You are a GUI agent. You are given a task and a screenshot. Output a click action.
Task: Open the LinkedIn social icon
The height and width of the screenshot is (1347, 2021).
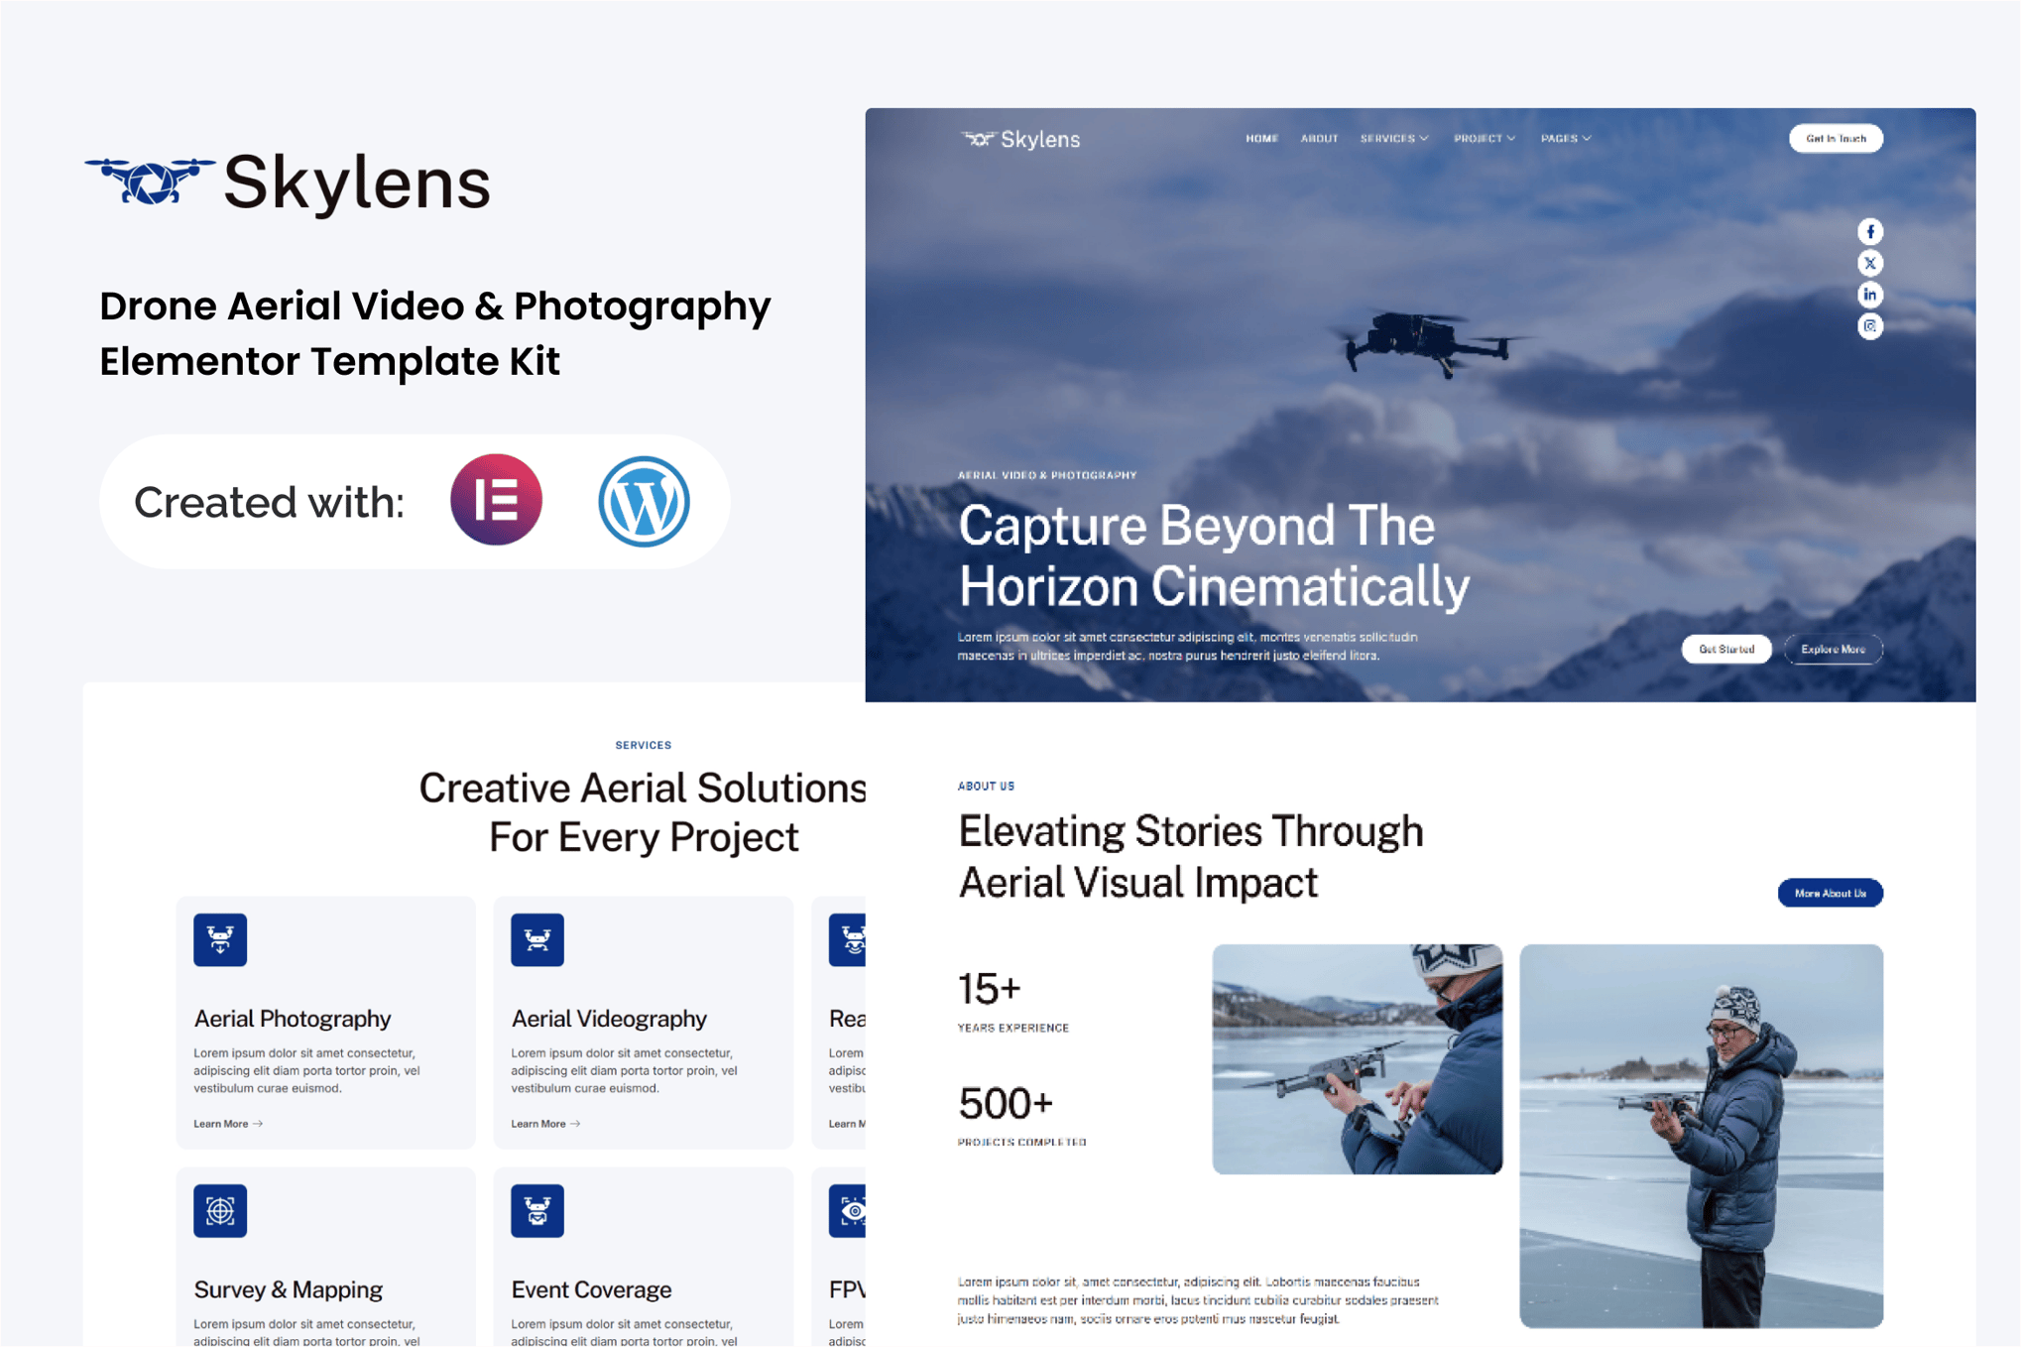1869,295
